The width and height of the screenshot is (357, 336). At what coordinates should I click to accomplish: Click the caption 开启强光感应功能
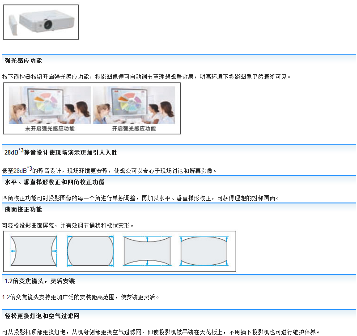coord(134,129)
